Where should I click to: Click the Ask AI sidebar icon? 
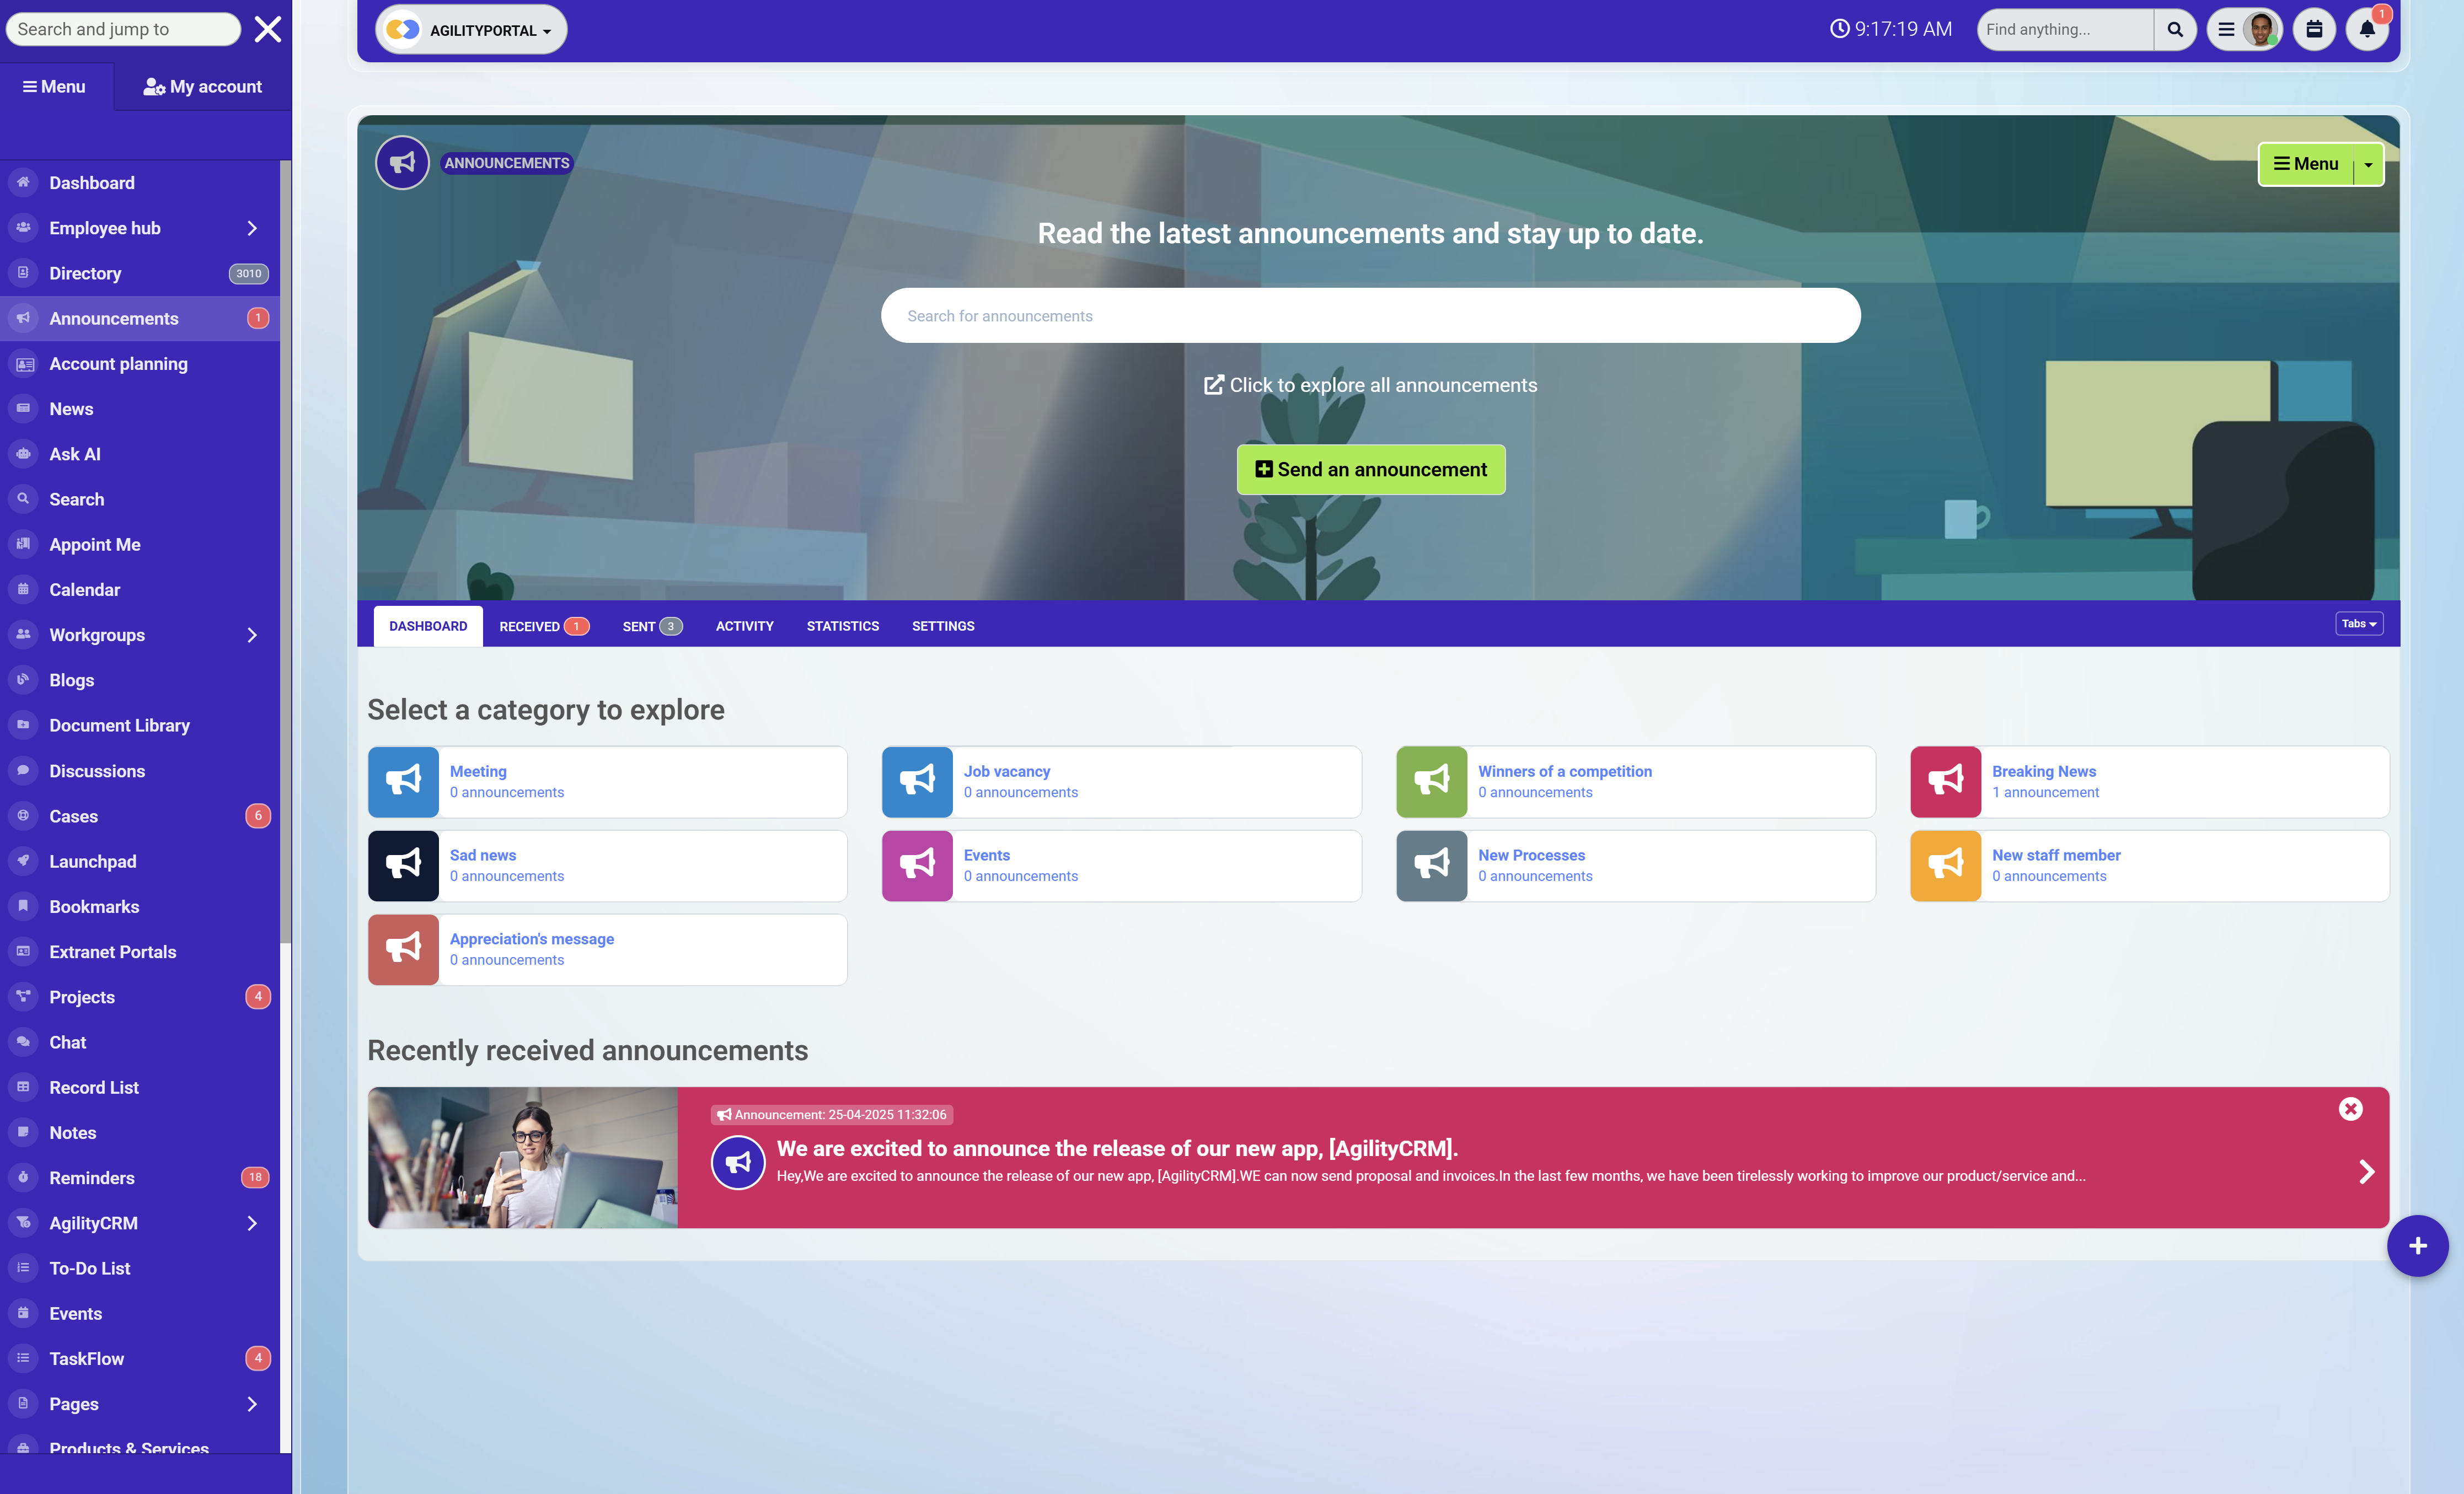pos(23,454)
